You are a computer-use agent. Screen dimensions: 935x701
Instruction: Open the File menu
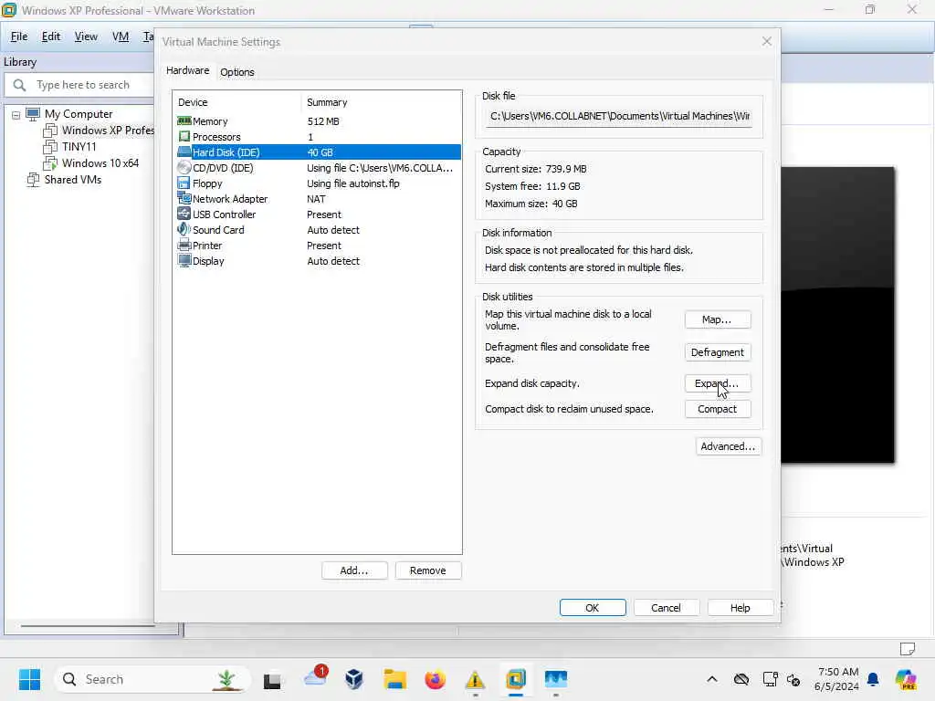pos(19,37)
